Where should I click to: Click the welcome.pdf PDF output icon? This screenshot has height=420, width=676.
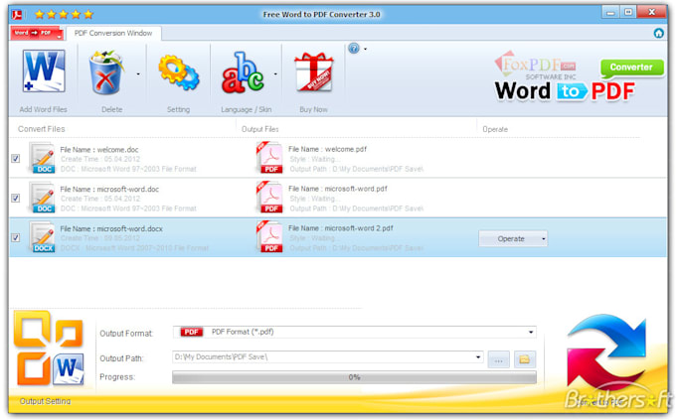coord(269,158)
